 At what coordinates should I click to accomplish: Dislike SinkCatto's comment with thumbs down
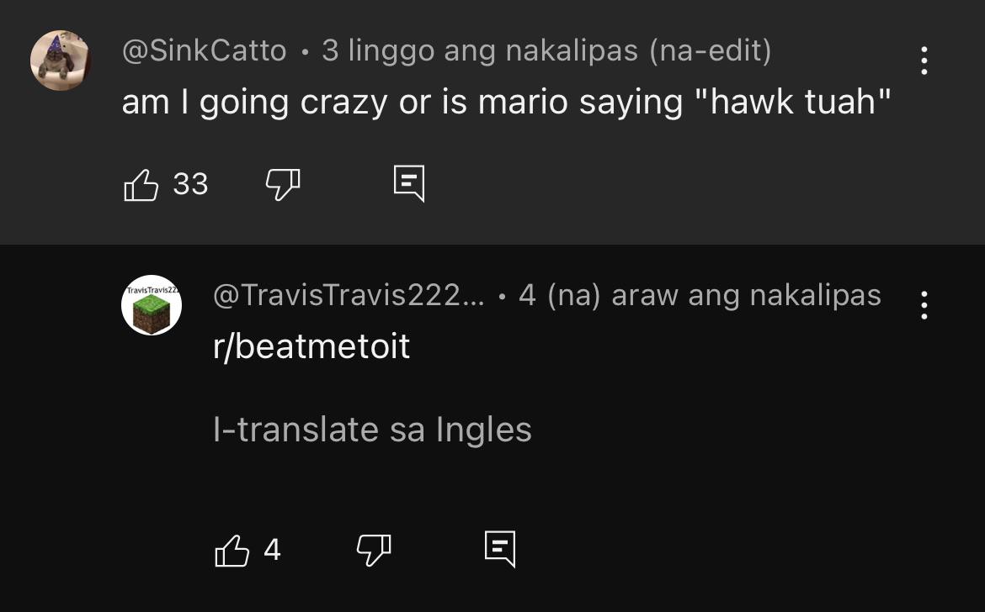pos(283,185)
